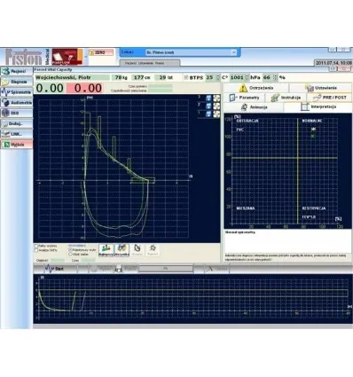Click the patient name field Wojciechowski, Piotr
Viewport: 353px width, 377px height.
pos(72,77)
